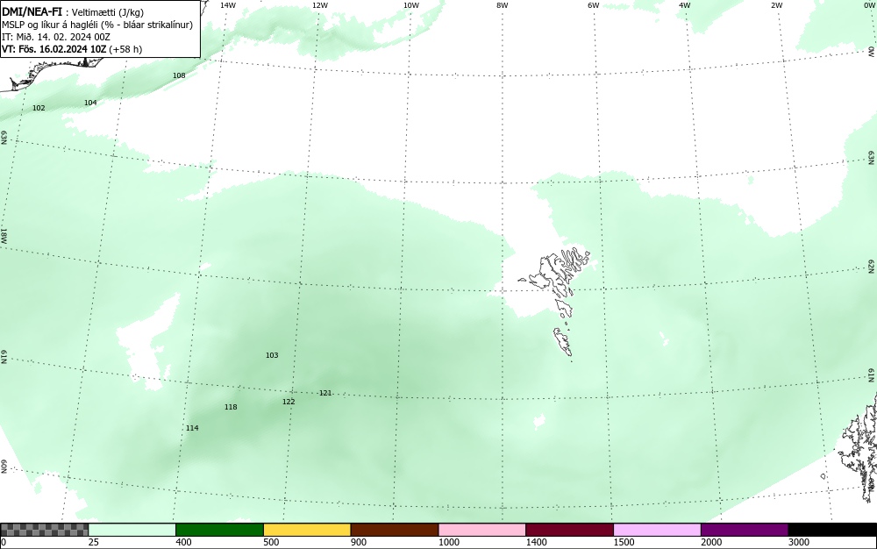877x549 pixels.
Task: Click the 3000 legend scale value
Action: pos(799,542)
